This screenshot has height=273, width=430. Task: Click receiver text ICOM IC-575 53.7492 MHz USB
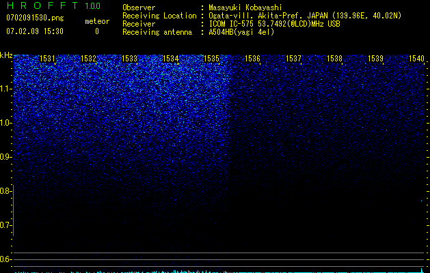274,24
